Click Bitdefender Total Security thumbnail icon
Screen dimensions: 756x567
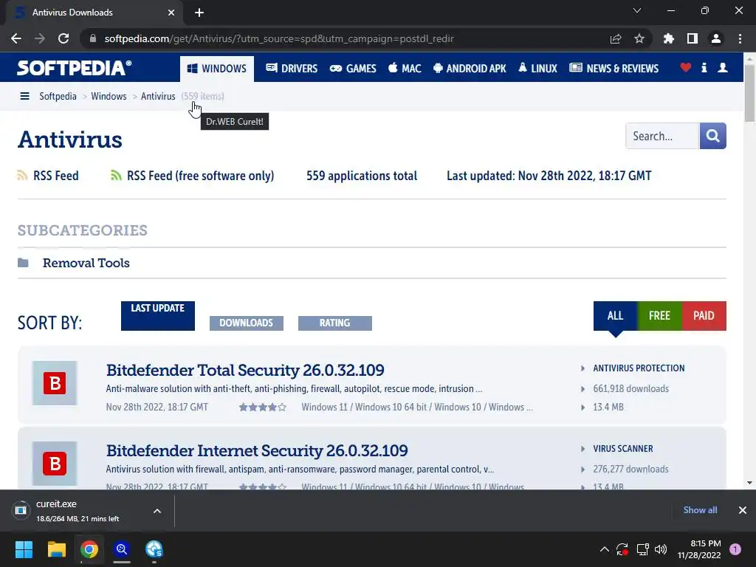55,383
